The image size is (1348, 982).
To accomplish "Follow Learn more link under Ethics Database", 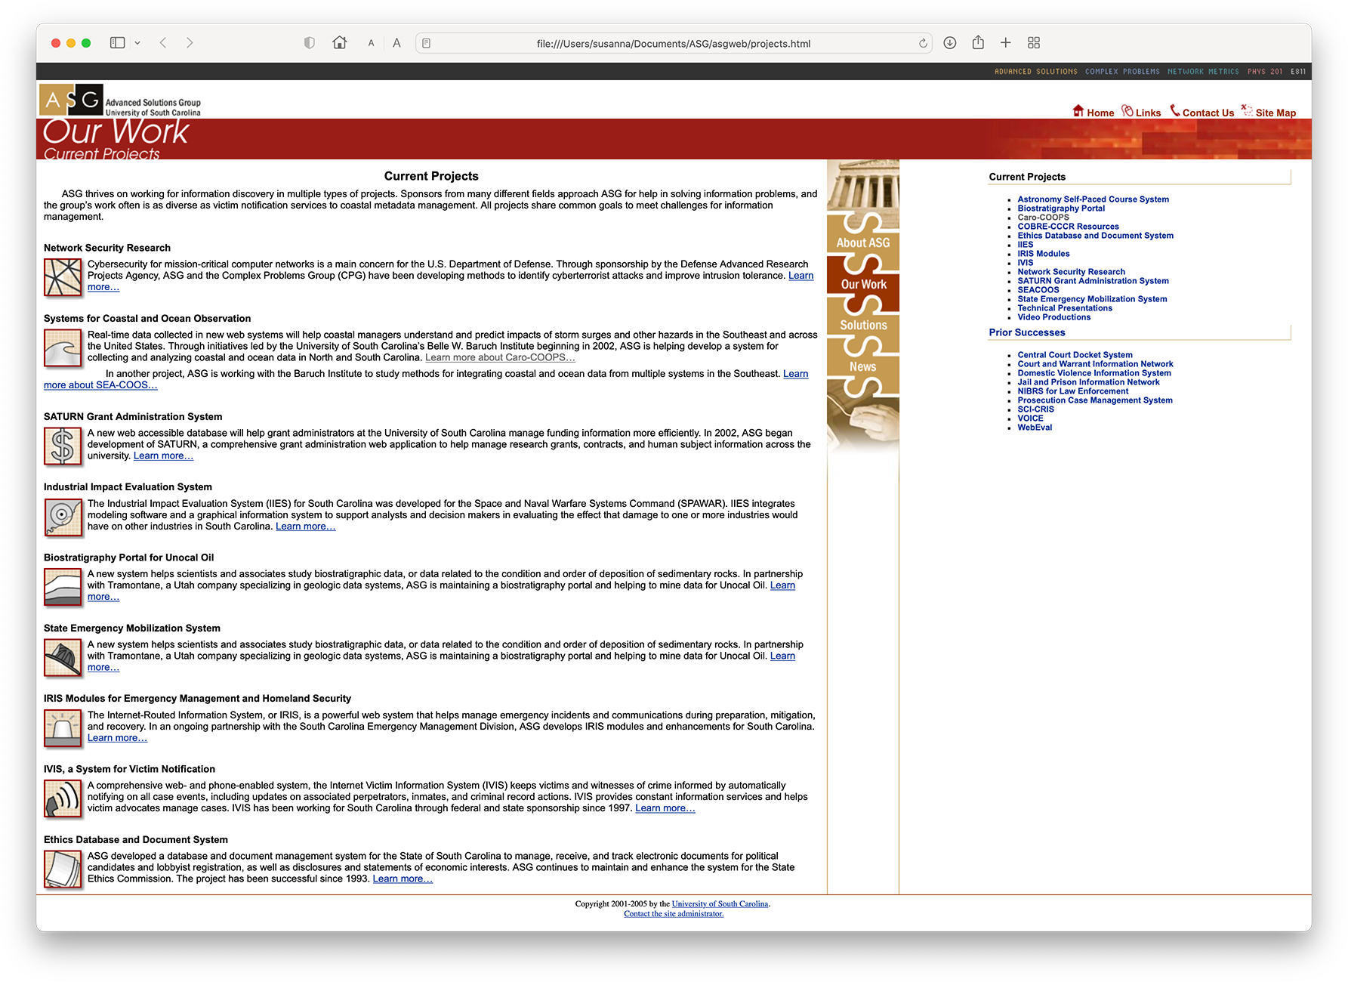I will (x=403, y=879).
